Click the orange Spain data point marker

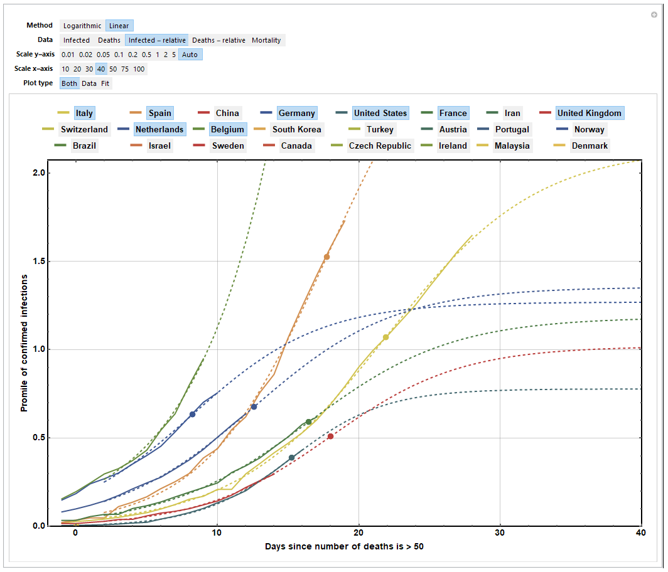[x=326, y=257]
